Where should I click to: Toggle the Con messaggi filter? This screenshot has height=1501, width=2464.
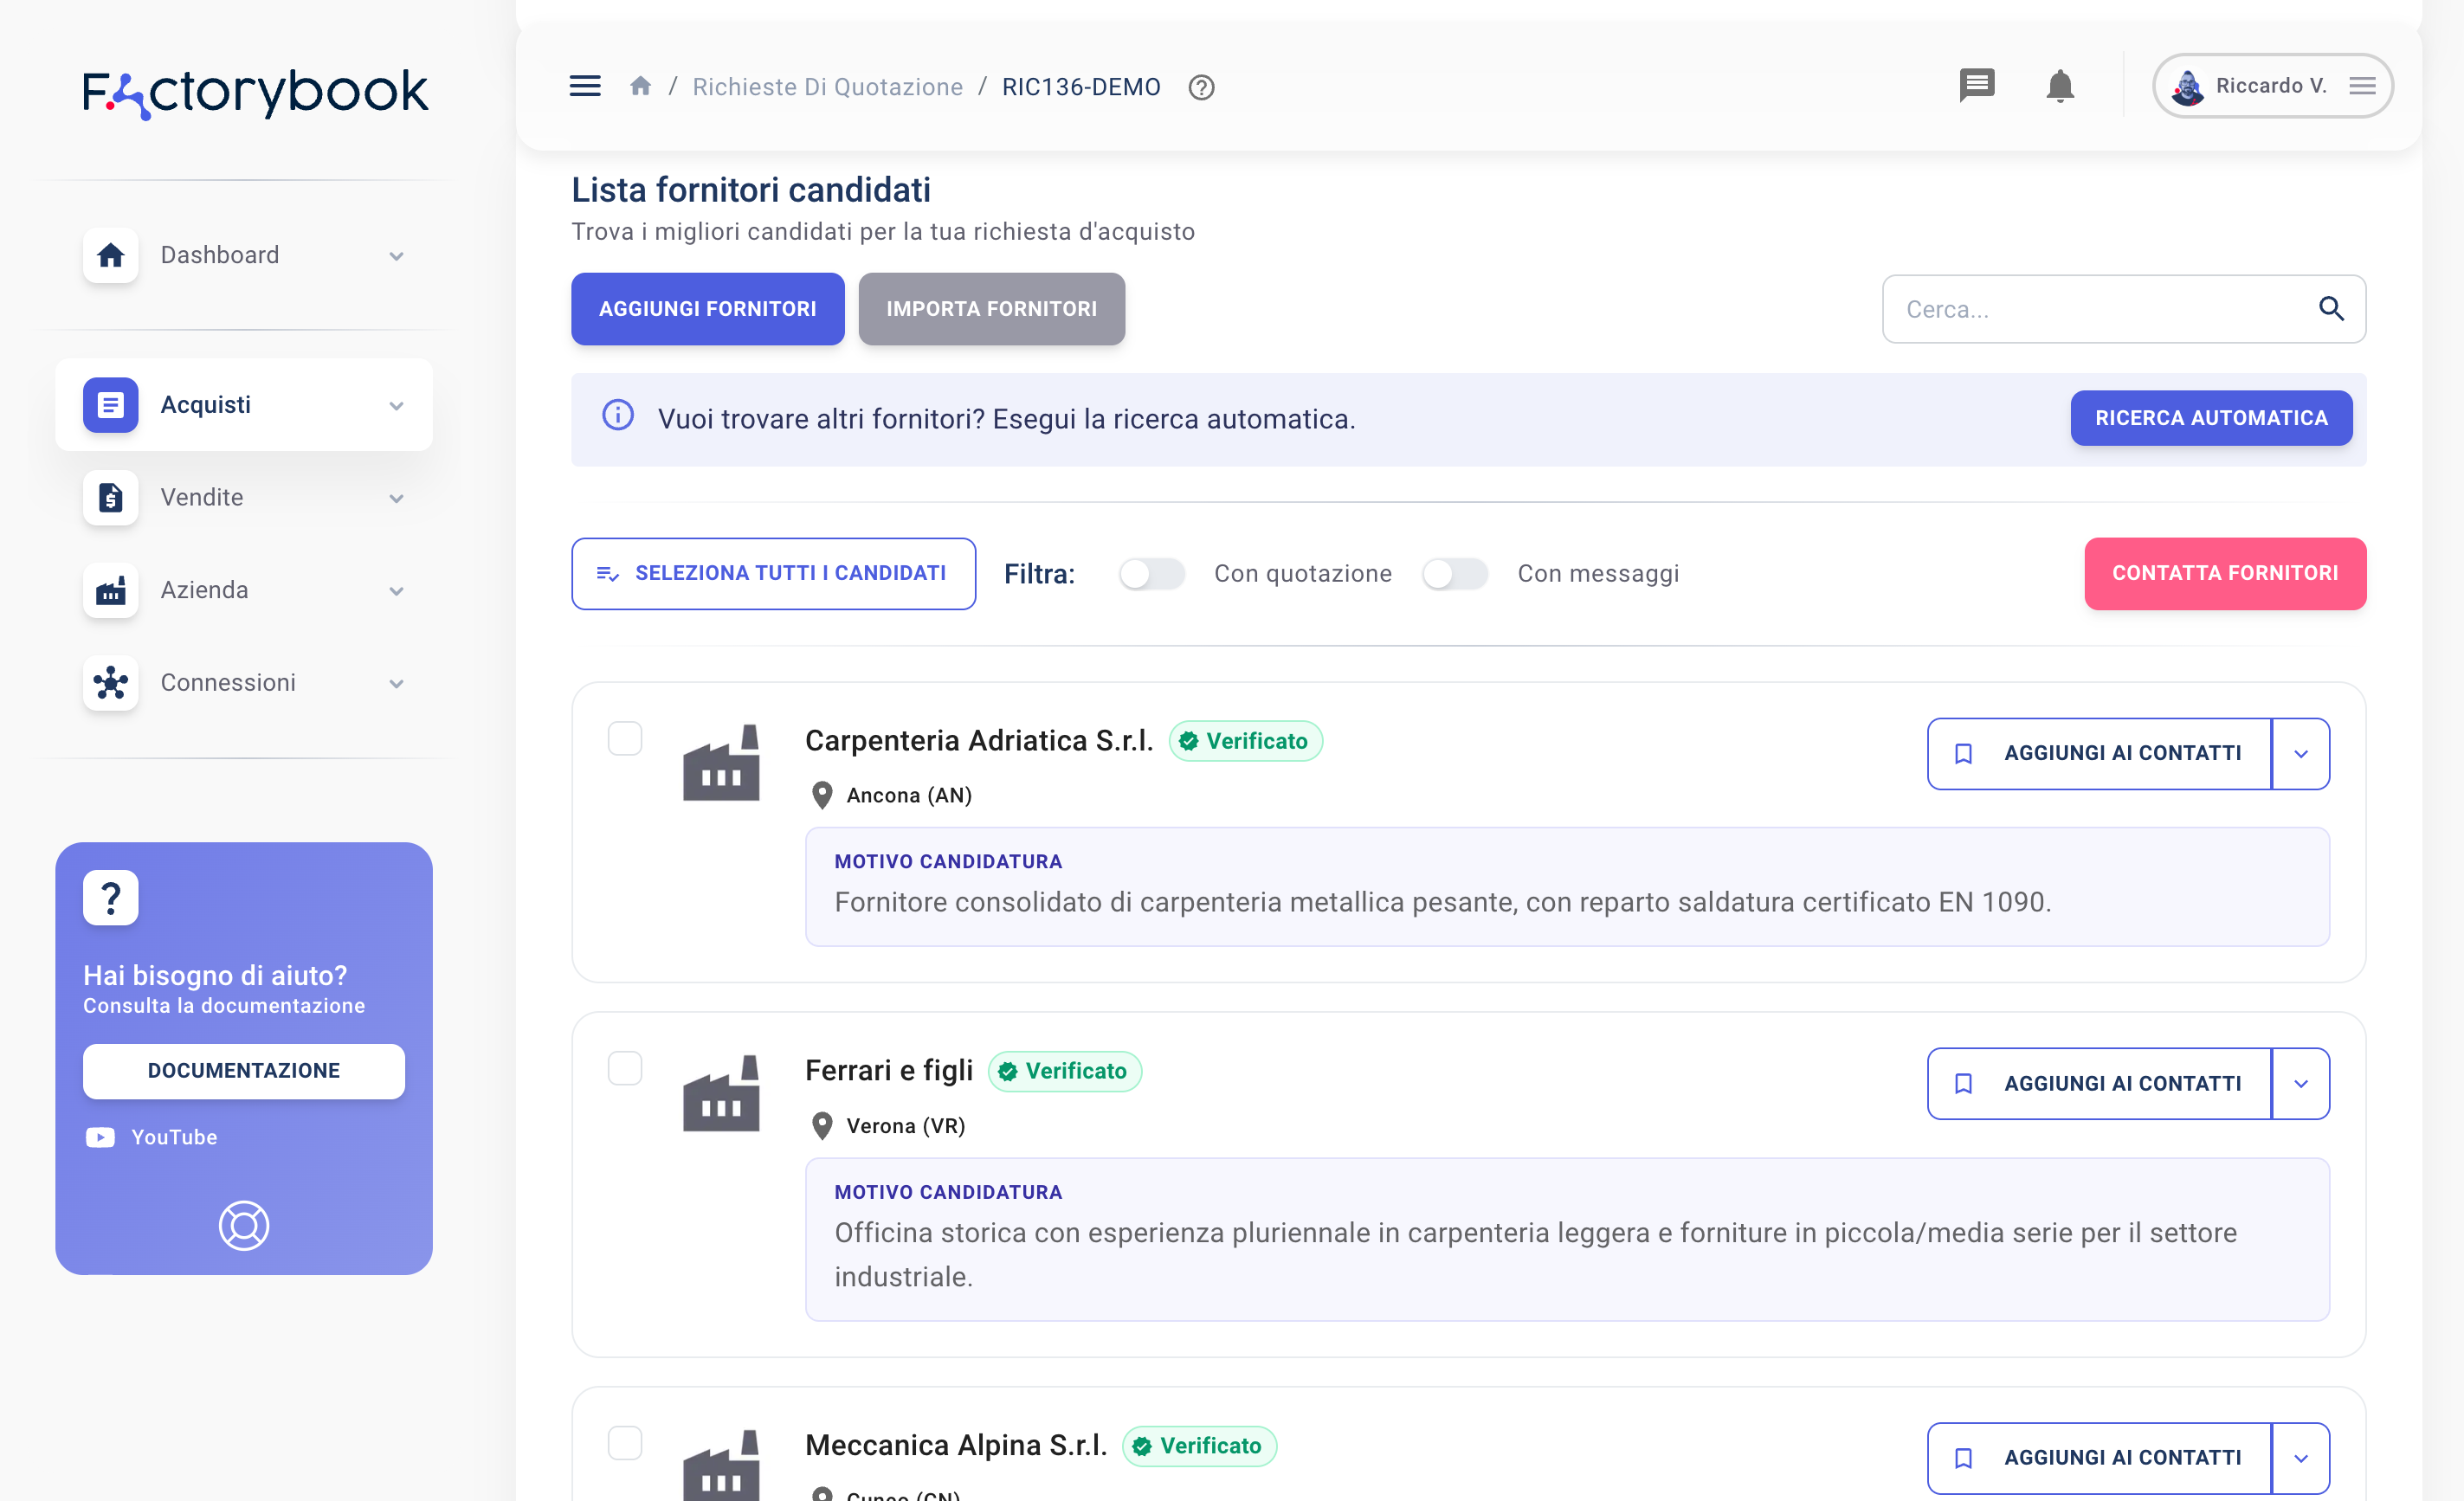tap(1455, 574)
